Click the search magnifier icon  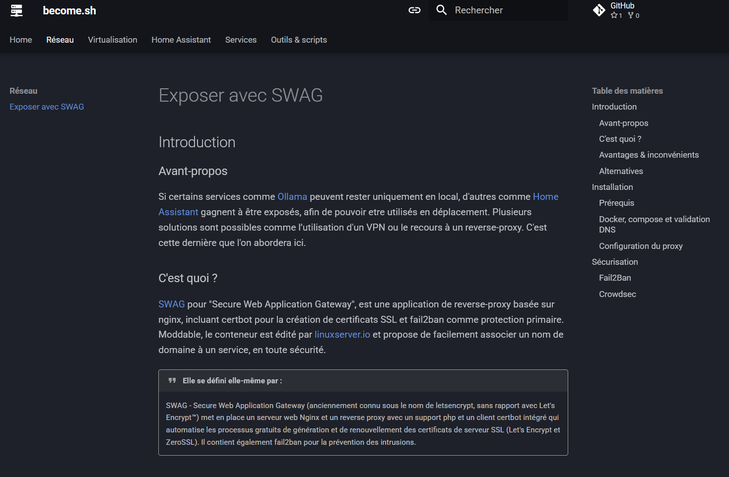(441, 10)
